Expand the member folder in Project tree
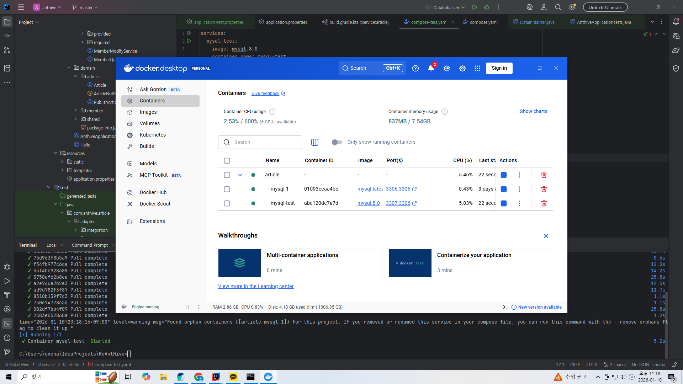The image size is (683, 384). pos(76,111)
